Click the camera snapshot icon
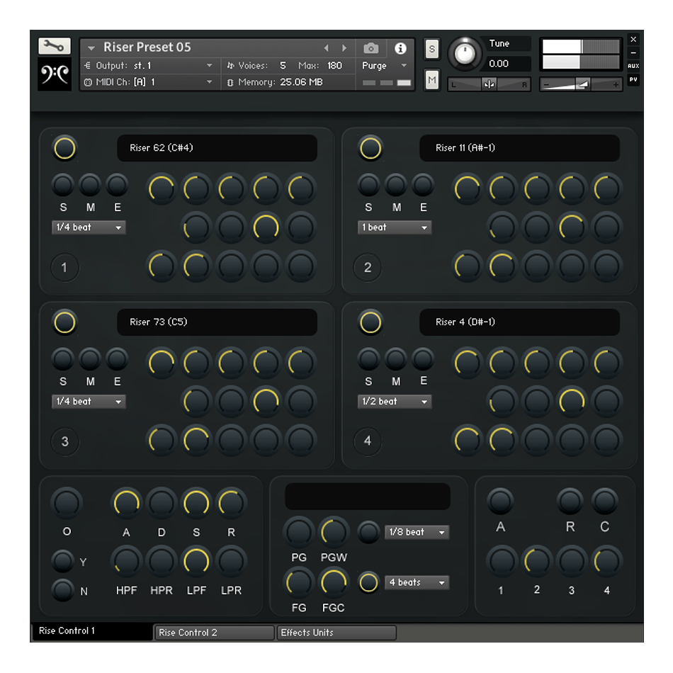Viewport: 673px width, 673px height. click(371, 48)
